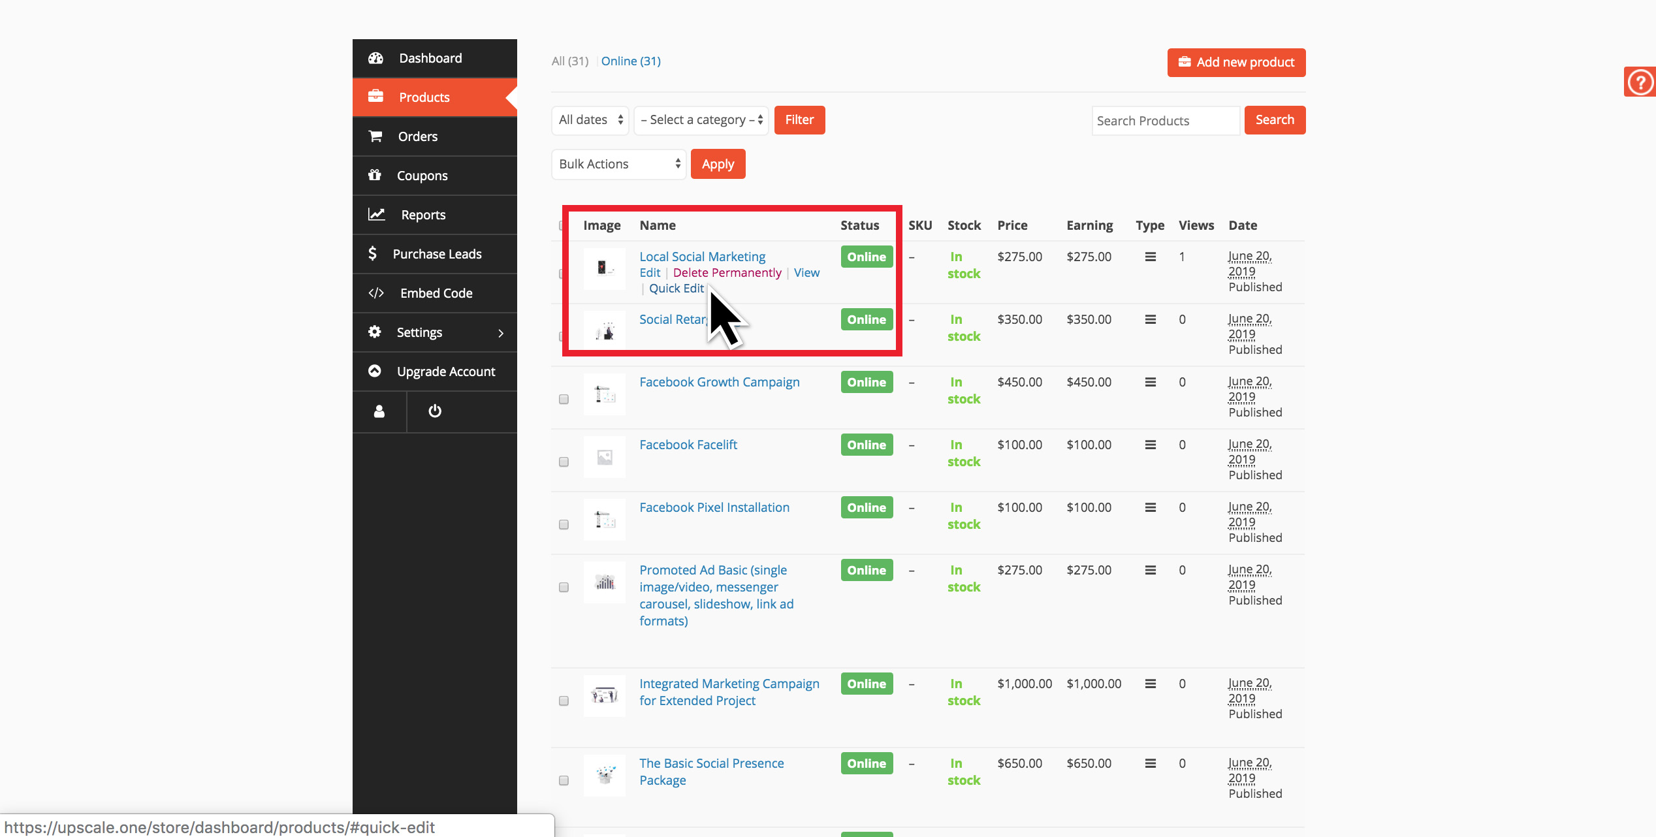1656x837 pixels.
Task: Check the Facebook Growth Campaign checkbox
Action: 564,399
